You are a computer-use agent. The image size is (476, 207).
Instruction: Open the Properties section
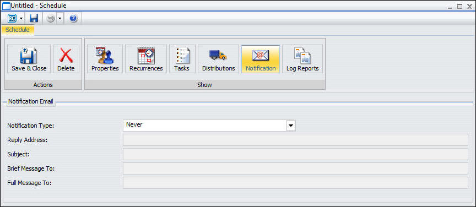[x=105, y=59]
